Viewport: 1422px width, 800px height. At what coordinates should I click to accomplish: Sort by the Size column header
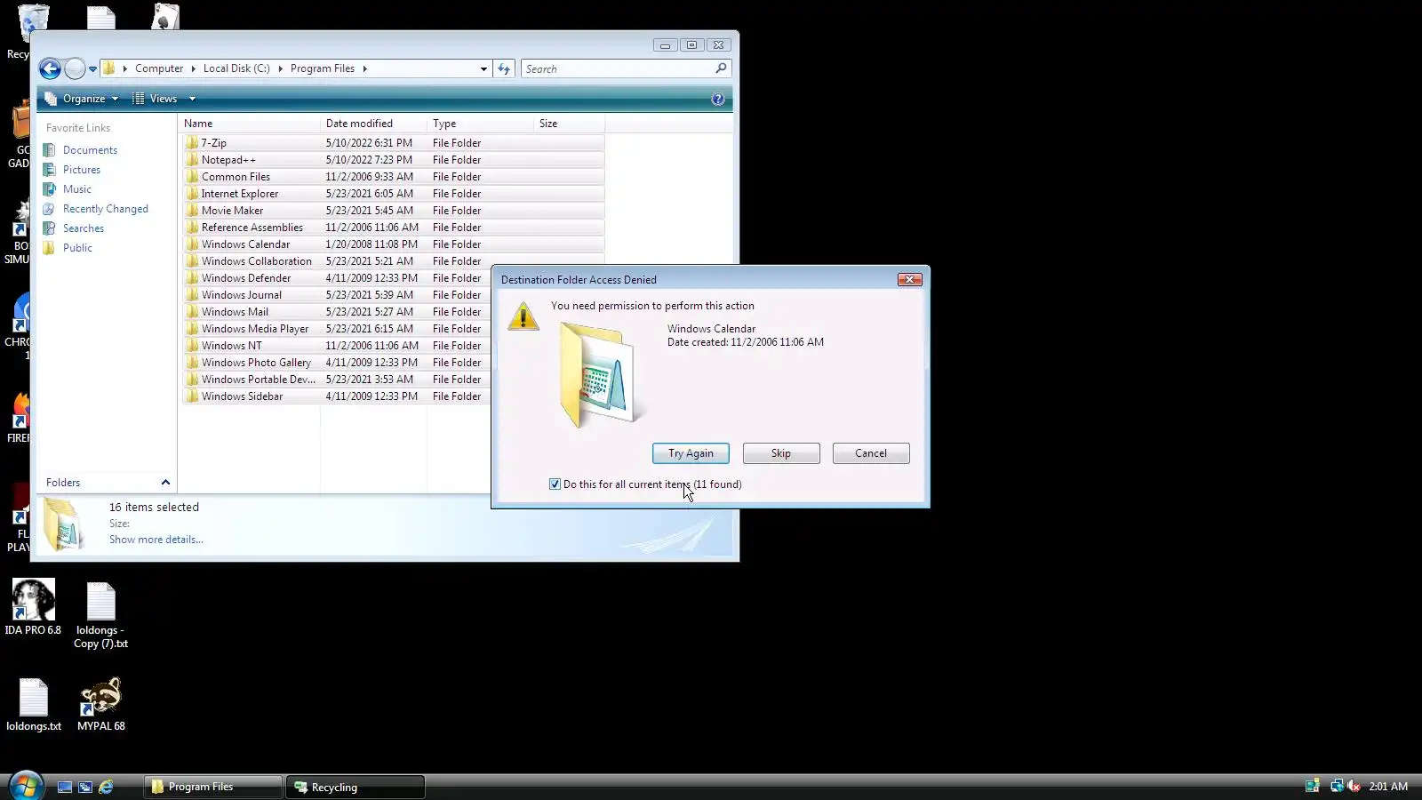[x=569, y=124]
